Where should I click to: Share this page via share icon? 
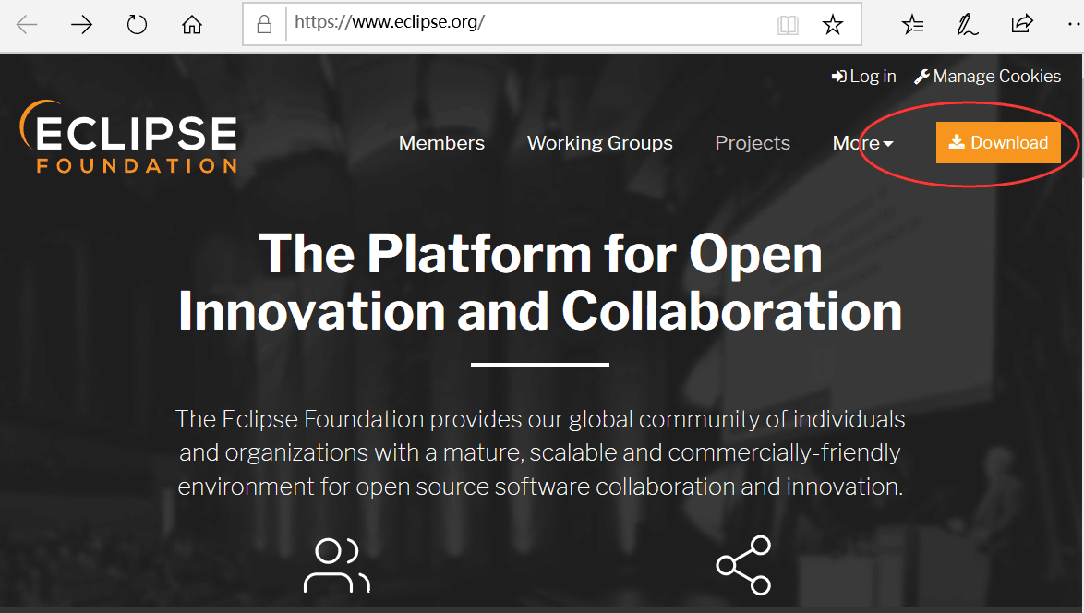click(1022, 24)
